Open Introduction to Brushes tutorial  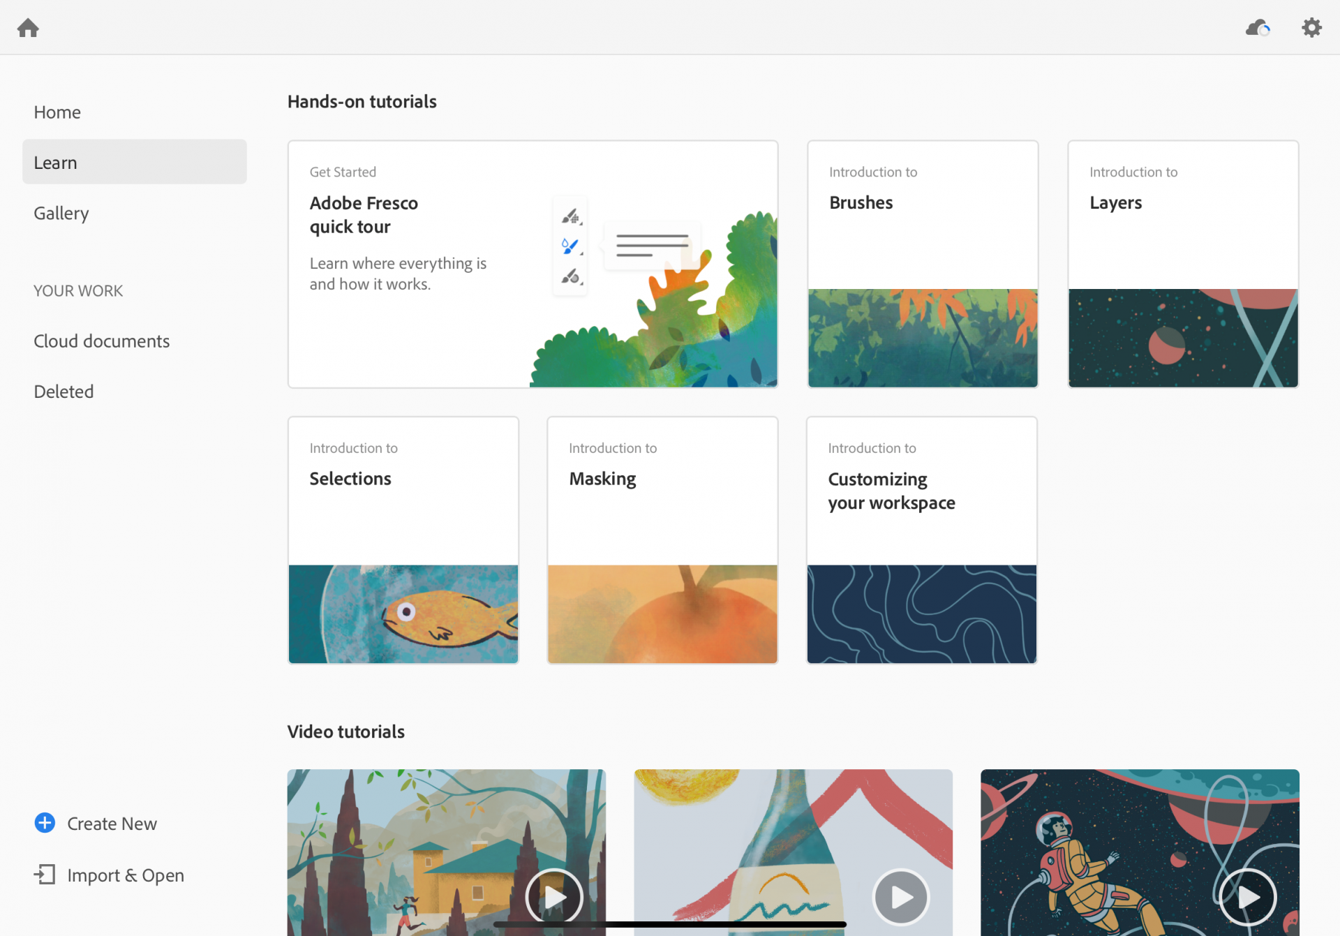pos(923,264)
